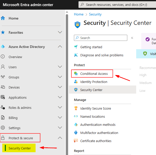
Task: Collapse the Security menu with double-chevron
Action: click(x=132, y=38)
